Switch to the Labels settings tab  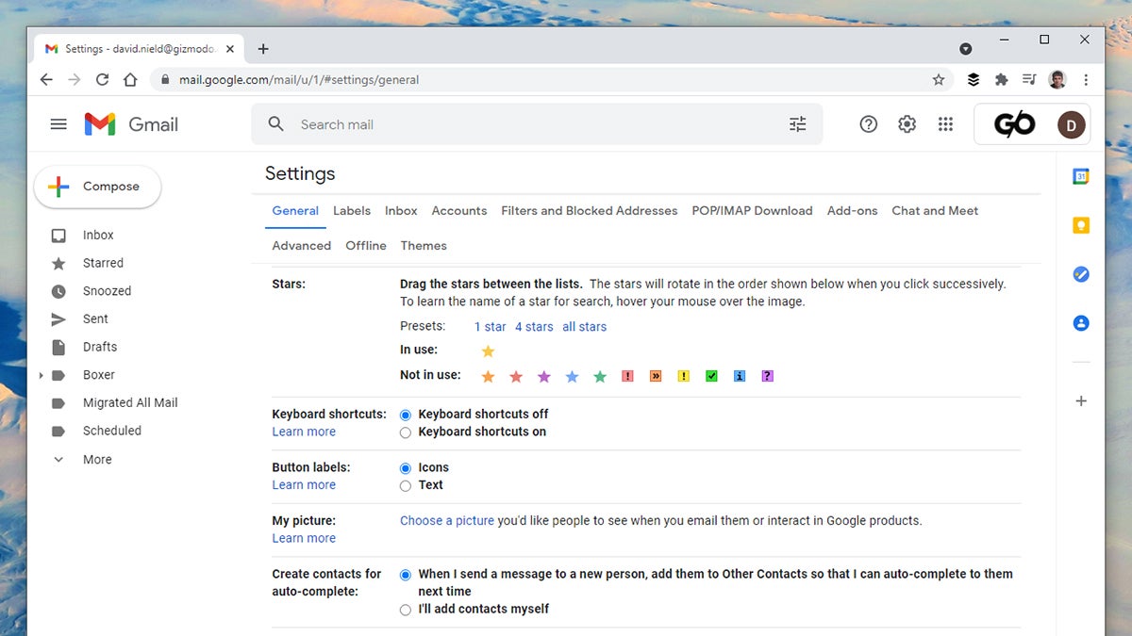pos(351,210)
